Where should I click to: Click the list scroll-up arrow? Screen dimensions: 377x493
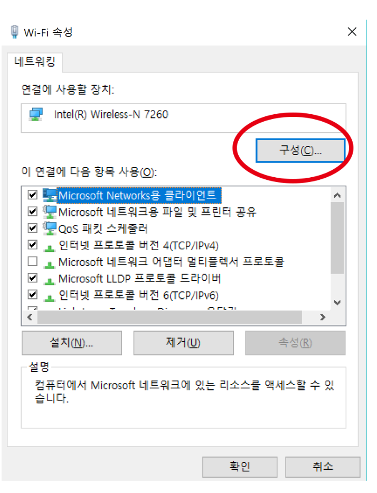point(337,195)
